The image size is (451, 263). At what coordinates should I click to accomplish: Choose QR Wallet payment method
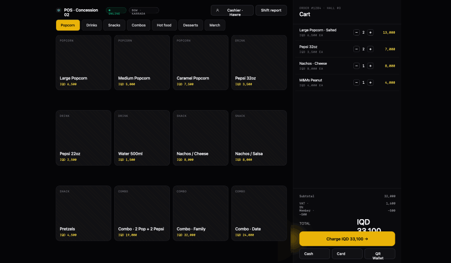(380, 254)
